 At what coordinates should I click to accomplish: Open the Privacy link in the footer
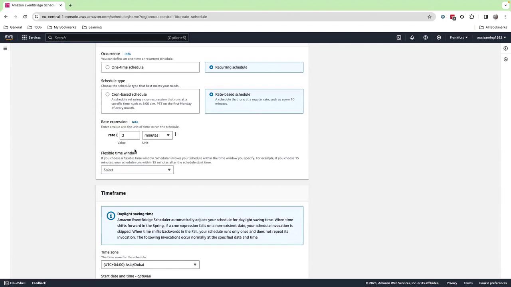point(452,283)
